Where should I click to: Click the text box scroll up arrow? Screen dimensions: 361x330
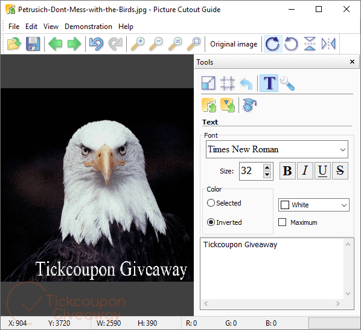348,244
